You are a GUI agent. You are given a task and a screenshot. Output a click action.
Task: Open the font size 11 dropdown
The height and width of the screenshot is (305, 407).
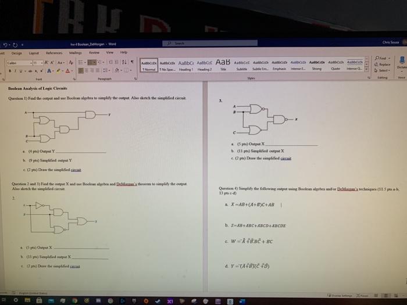click(x=42, y=63)
